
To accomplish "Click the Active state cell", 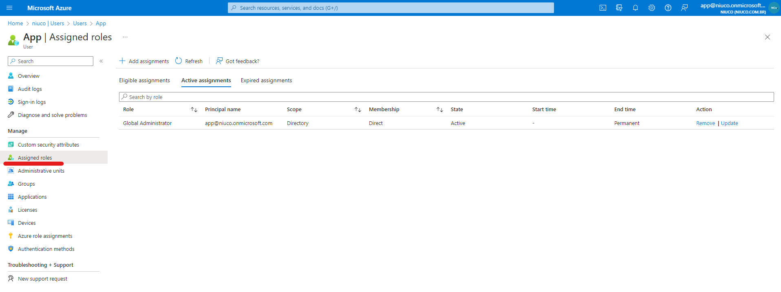I will tap(458, 123).
